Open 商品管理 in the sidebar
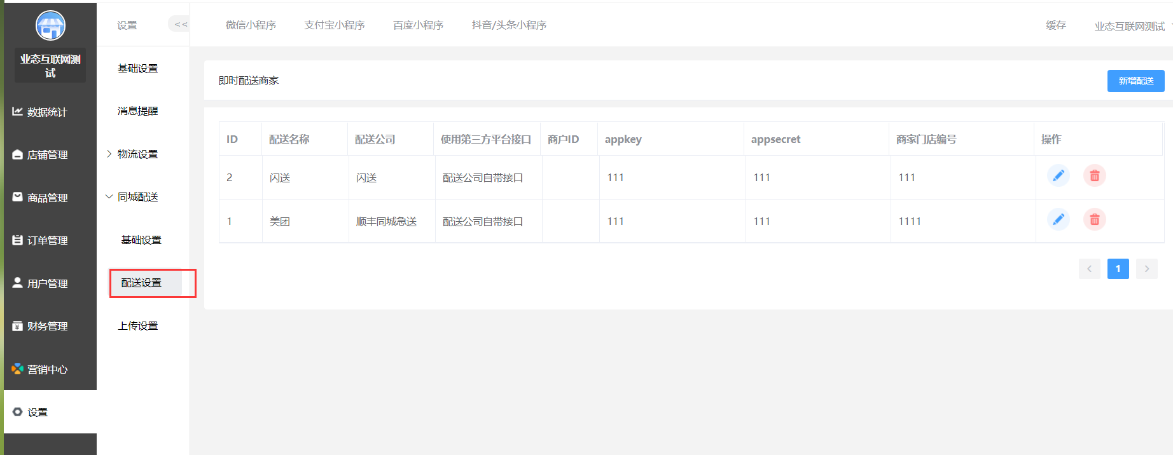Image resolution: width=1173 pixels, height=455 pixels. (50, 198)
